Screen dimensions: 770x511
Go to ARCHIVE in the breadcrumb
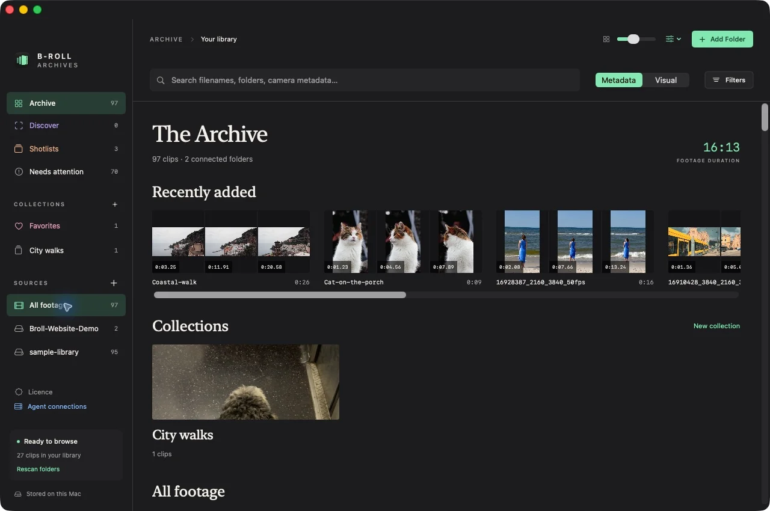pos(166,39)
